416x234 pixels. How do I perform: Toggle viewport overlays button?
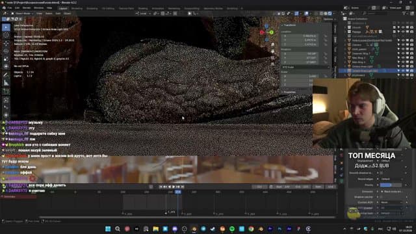click(306, 13)
